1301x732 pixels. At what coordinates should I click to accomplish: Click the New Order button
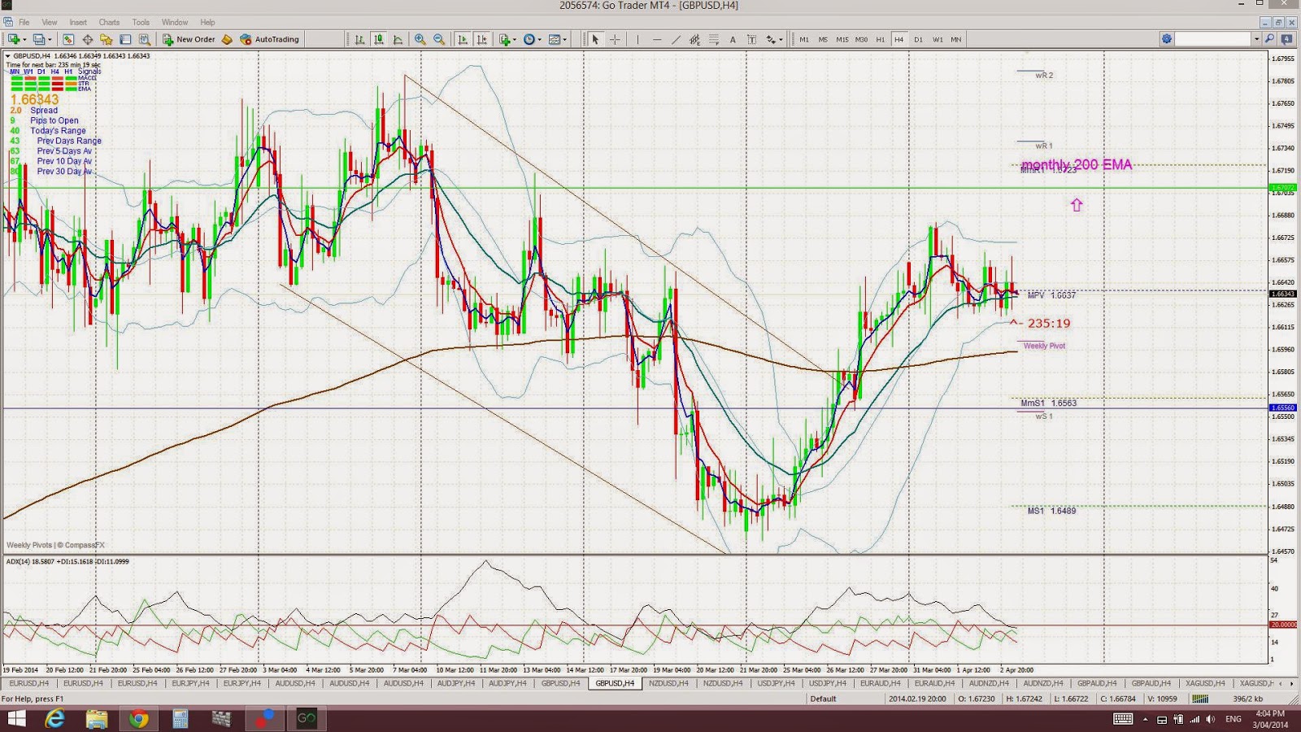tap(189, 39)
